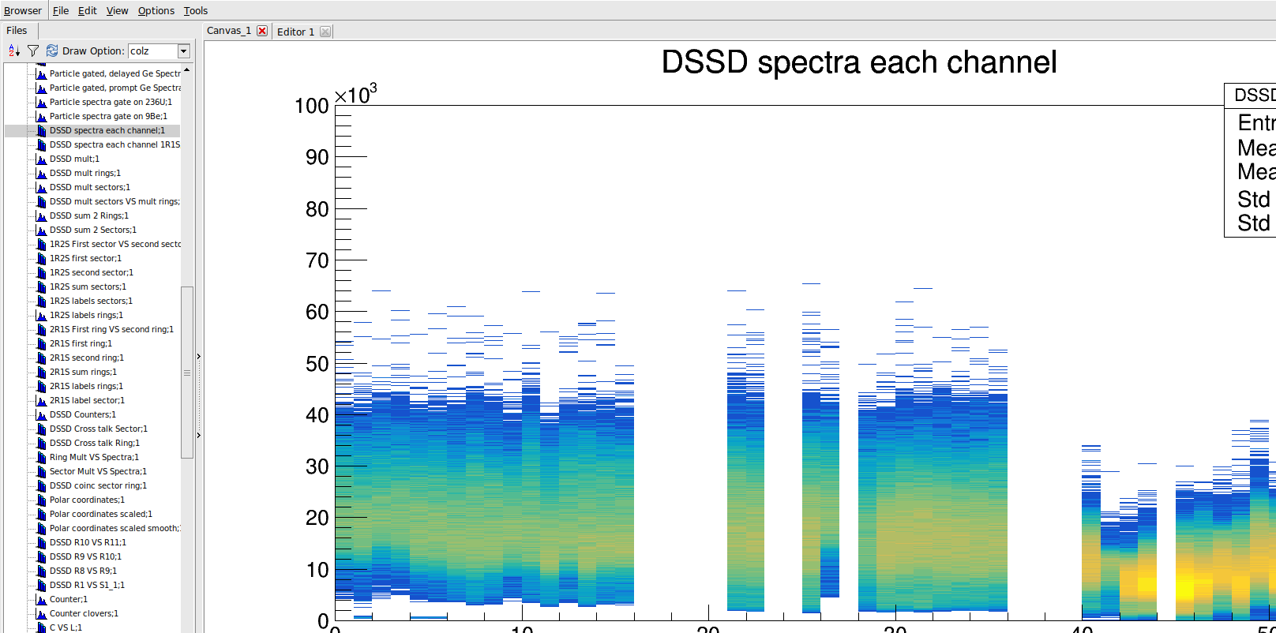This screenshot has height=633, width=1276.
Task: Click the alphabetical sort icon
Action: tap(13, 51)
